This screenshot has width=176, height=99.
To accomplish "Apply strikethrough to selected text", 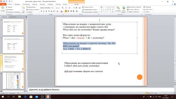I will tap(51, 11).
